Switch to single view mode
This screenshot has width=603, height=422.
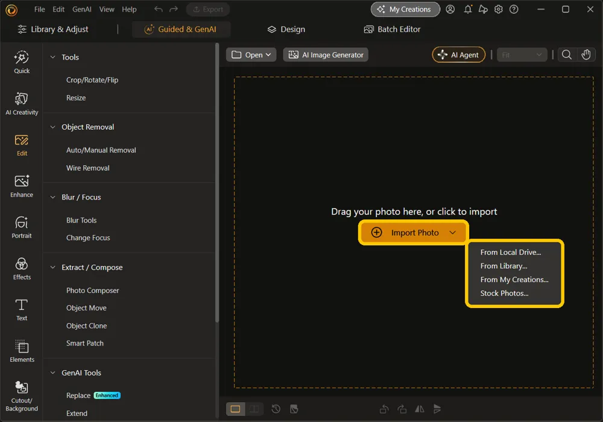coord(235,409)
